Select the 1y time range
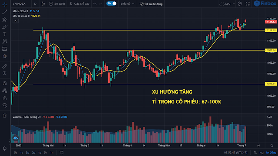278x156 pixels. (21, 153)
